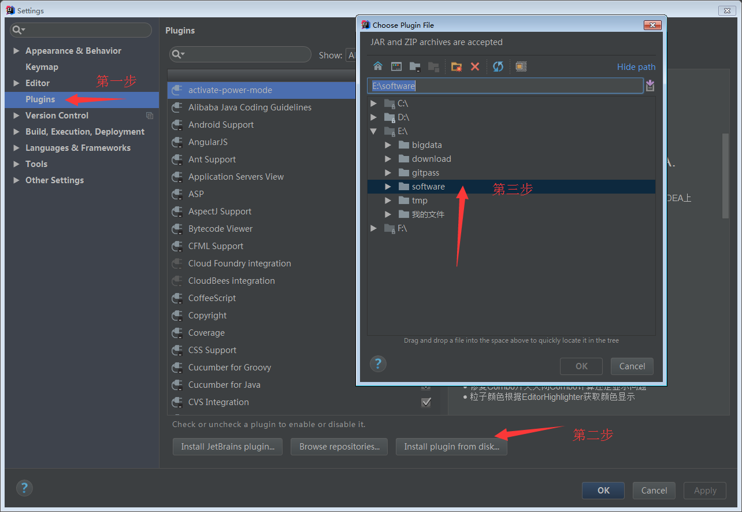Click Cancel in the Settings window
Screen dimensions: 742x512
[654, 491]
